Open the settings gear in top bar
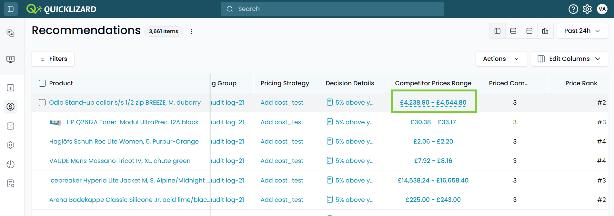This screenshot has height=216, width=614. click(x=587, y=9)
